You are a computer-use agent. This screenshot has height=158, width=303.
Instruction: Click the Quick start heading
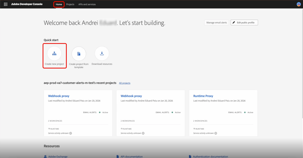pyautogui.click(x=51, y=40)
